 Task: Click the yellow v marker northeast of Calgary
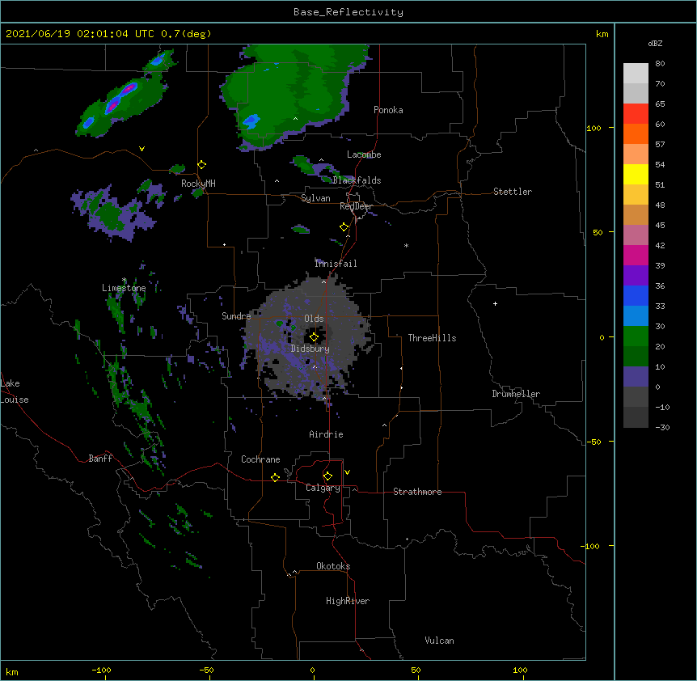(x=347, y=472)
